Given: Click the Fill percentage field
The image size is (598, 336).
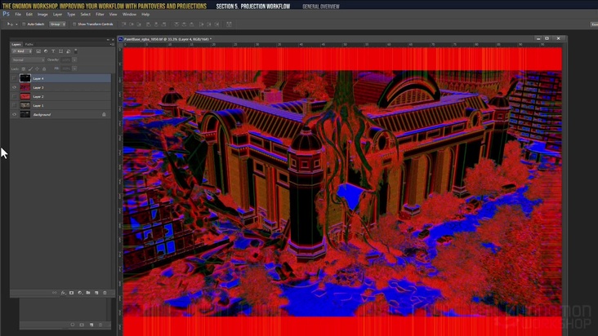Looking at the screenshot, I should [66, 69].
